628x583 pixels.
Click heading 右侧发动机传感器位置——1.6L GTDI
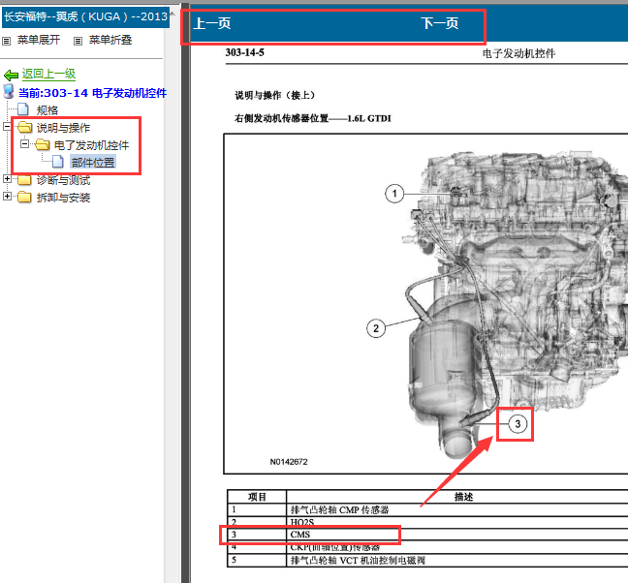[313, 118]
